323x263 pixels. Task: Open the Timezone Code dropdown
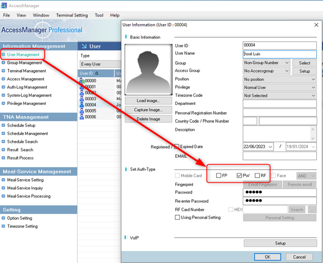click(x=279, y=96)
